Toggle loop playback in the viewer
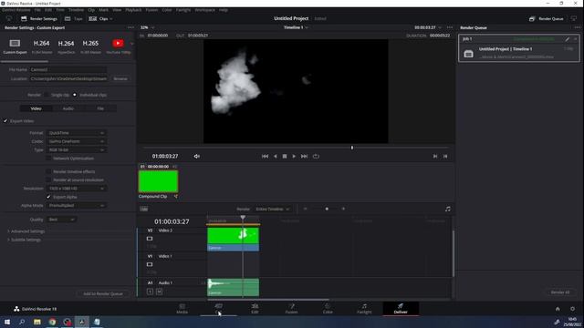584x328 pixels. point(316,156)
